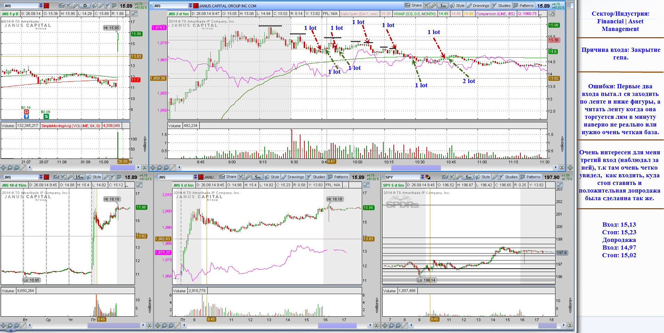
Task: Open candlestick Style icon in daily JNS chart
Action: point(95,6)
